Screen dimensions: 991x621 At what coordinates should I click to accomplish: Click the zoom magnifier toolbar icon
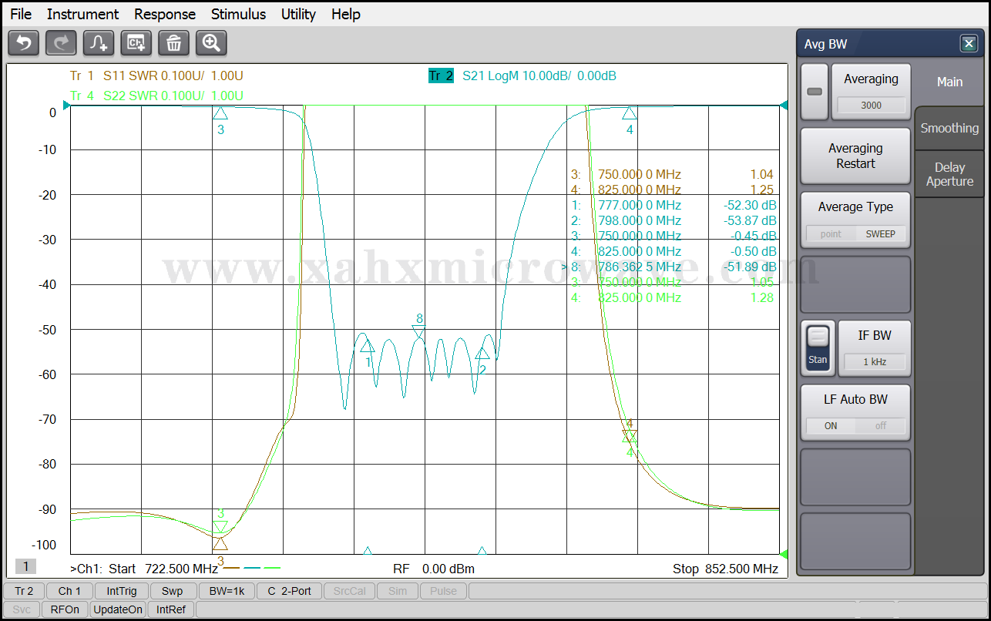(211, 43)
